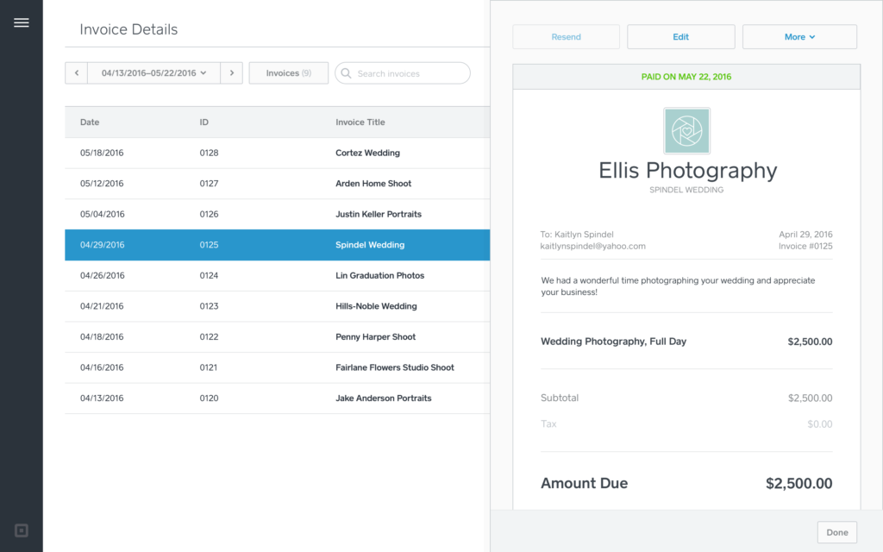Click the Done button
883x552 pixels.
[x=836, y=532]
